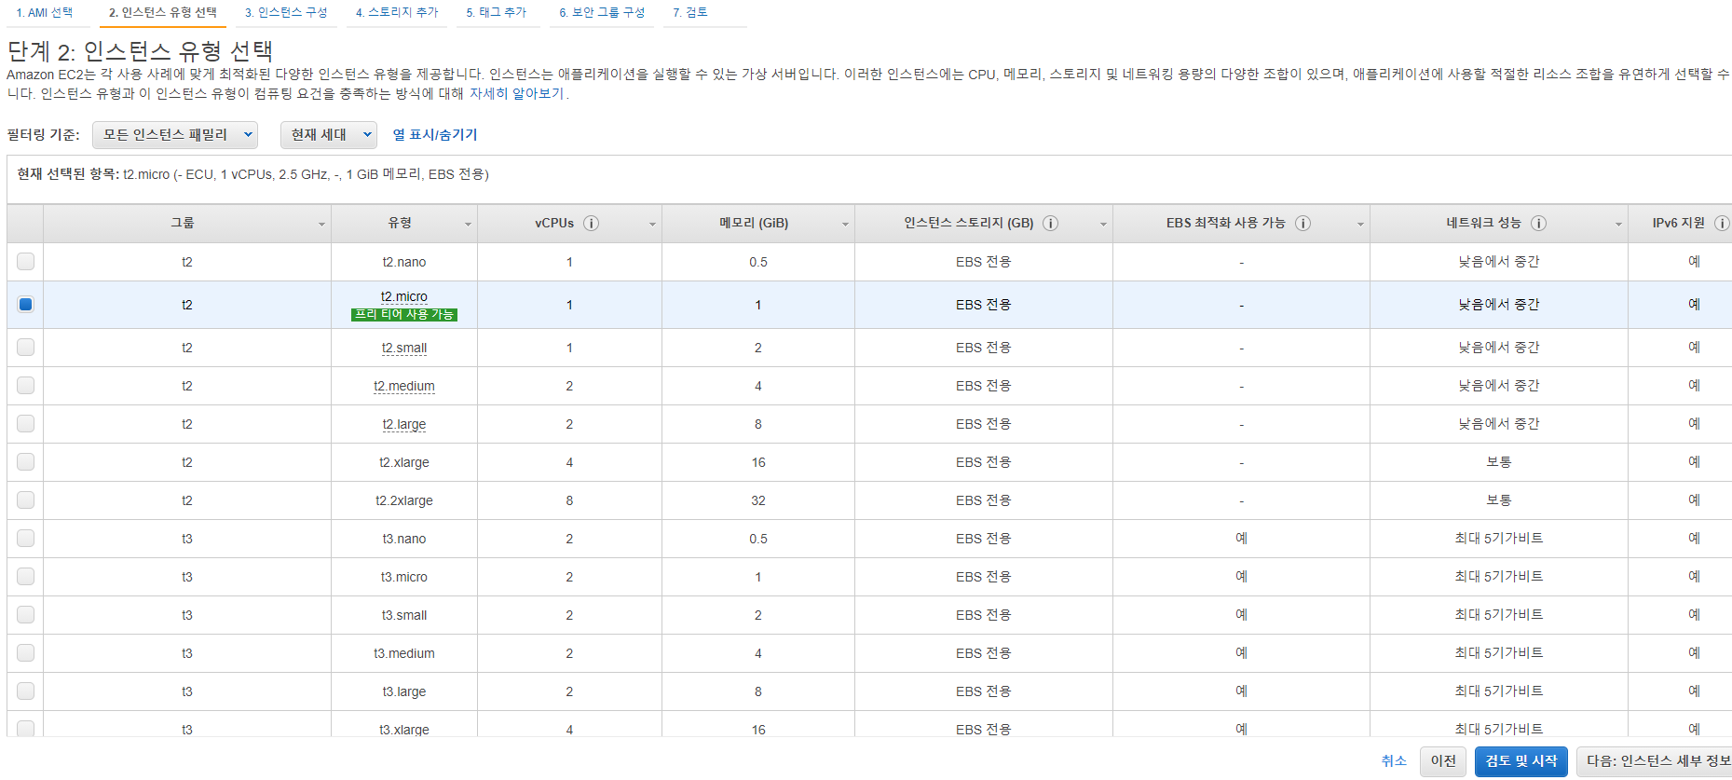The width and height of the screenshot is (1732, 780).
Task: Open the EBS 최적화 column sort arrow
Action: pyautogui.click(x=1360, y=225)
